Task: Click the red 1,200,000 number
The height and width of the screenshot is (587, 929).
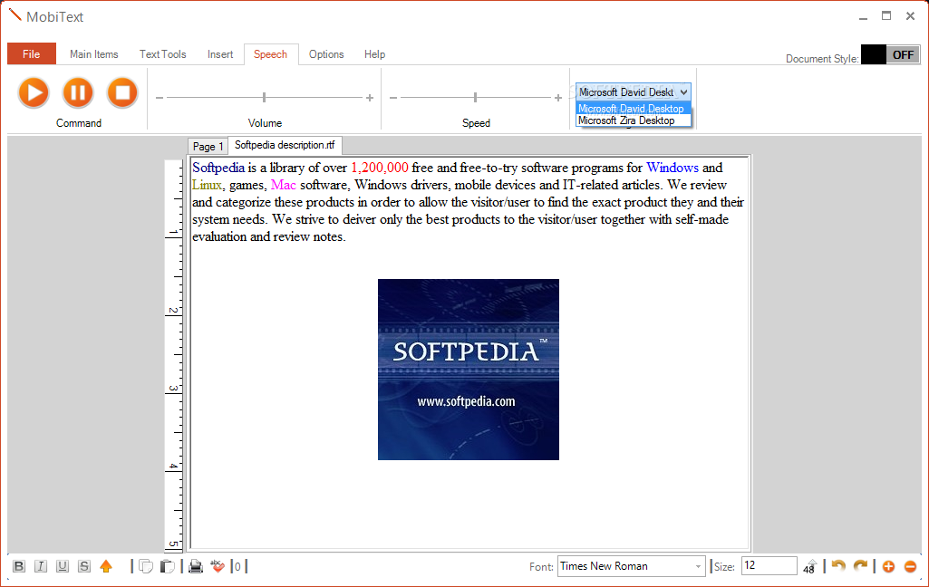Action: tap(380, 168)
